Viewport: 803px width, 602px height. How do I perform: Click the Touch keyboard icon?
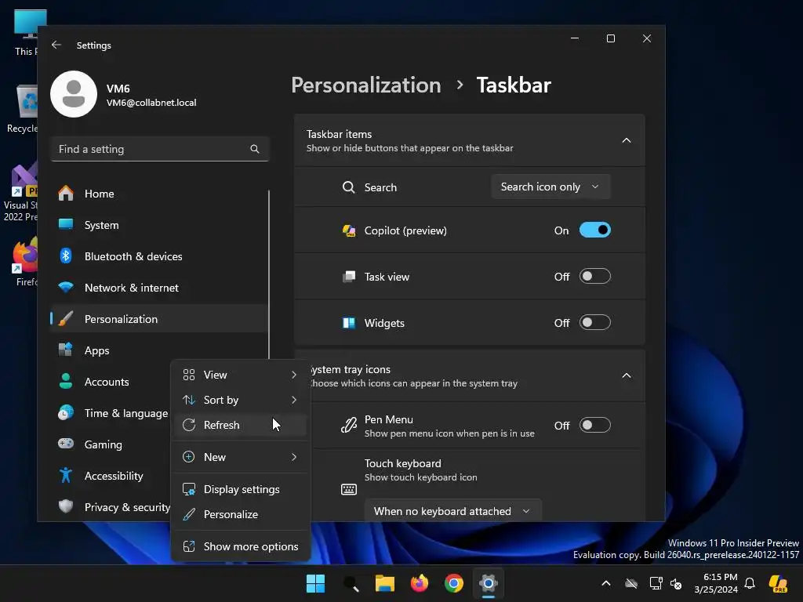point(349,489)
